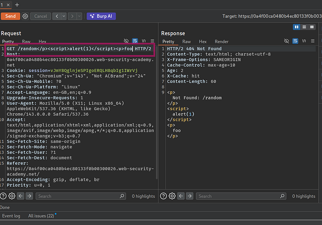Image resolution: width=322 pixels, height=225 pixels.
Task: Go to next Response search match
Action: (190, 196)
